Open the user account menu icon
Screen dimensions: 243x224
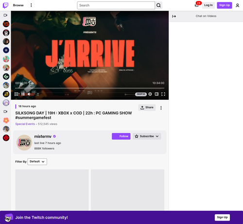coord(238,5)
